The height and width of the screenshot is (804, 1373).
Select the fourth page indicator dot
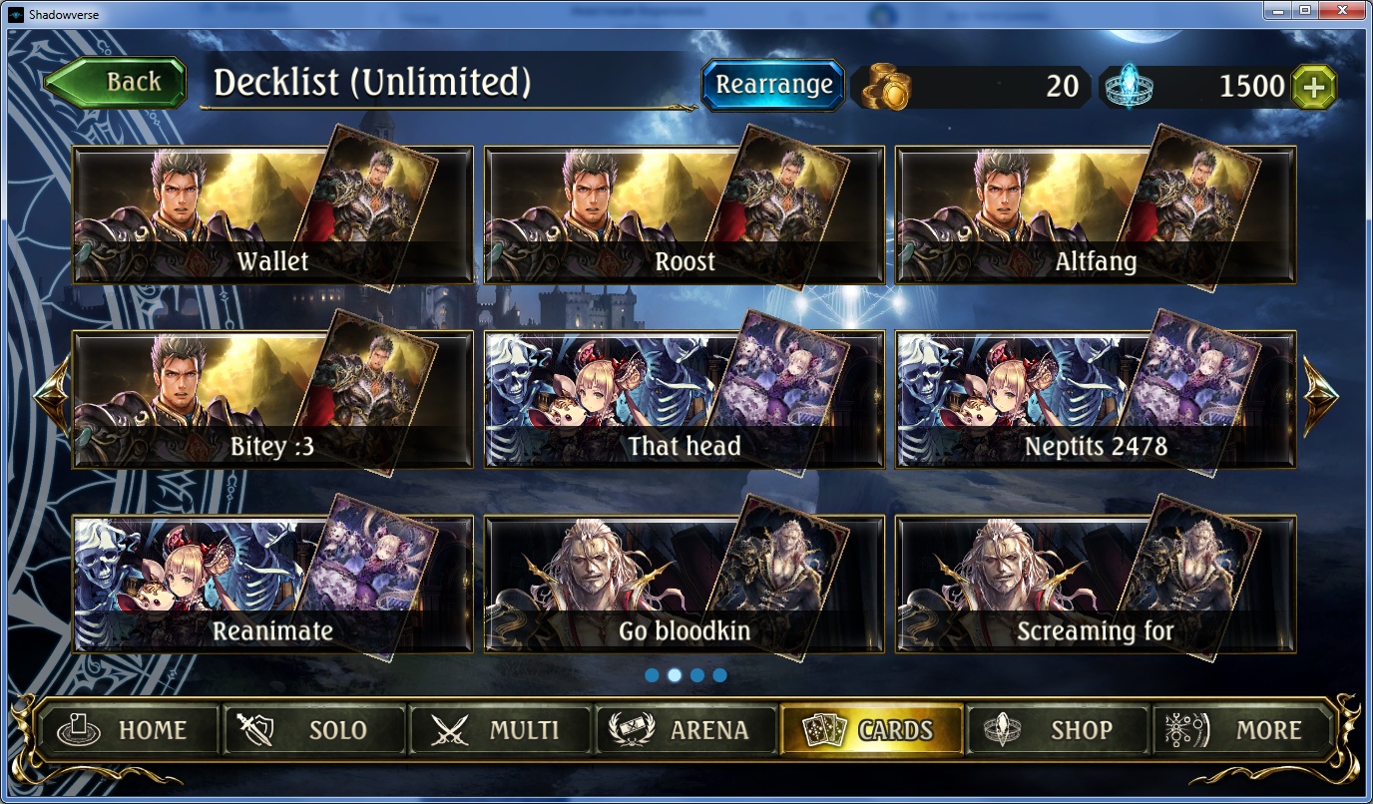(719, 675)
